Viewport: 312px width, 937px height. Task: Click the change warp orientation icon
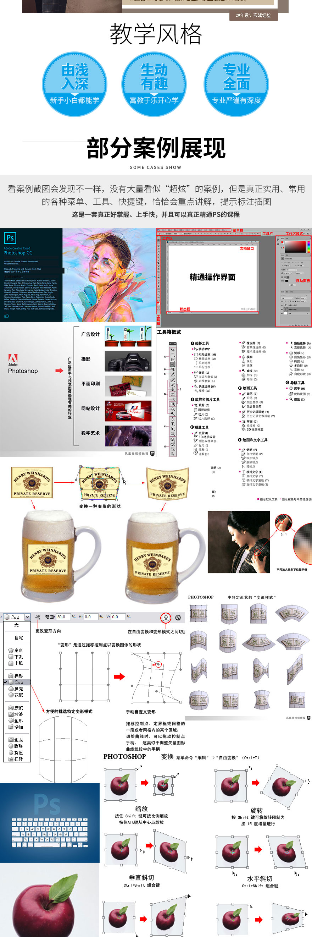(x=38, y=617)
